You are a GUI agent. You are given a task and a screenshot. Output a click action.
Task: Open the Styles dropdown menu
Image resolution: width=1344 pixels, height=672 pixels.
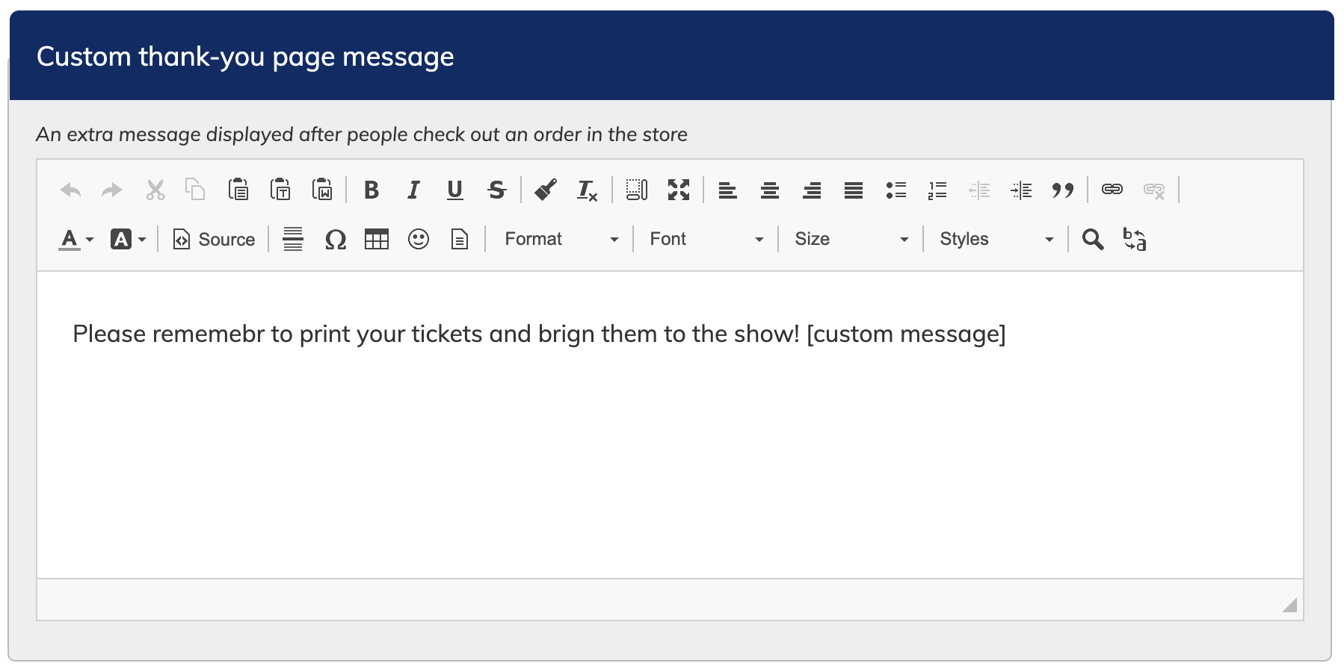pos(996,240)
